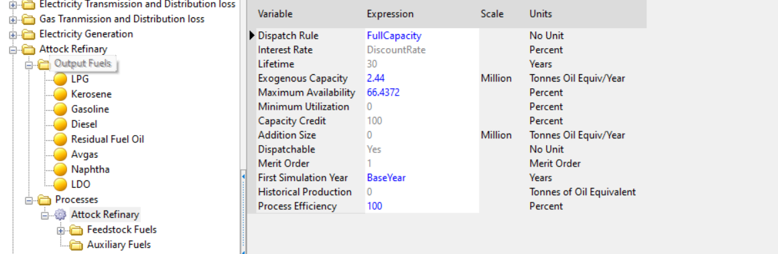
Task: Click the Variable column header
Action: (x=275, y=14)
